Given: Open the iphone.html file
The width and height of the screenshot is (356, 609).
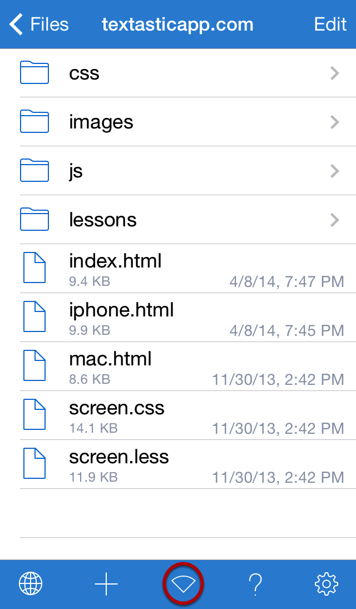Looking at the screenshot, I should pyautogui.click(x=187, y=318).
